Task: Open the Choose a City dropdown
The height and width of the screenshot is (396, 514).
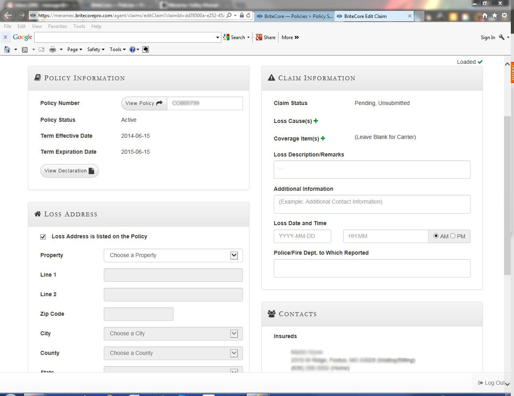Action: click(x=173, y=334)
